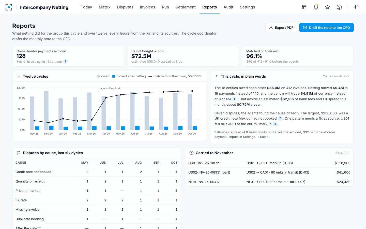Click the 'agents live, April' chart marker label
Image resolution: width=366 pixels, height=229 pixels.
[x=110, y=88]
